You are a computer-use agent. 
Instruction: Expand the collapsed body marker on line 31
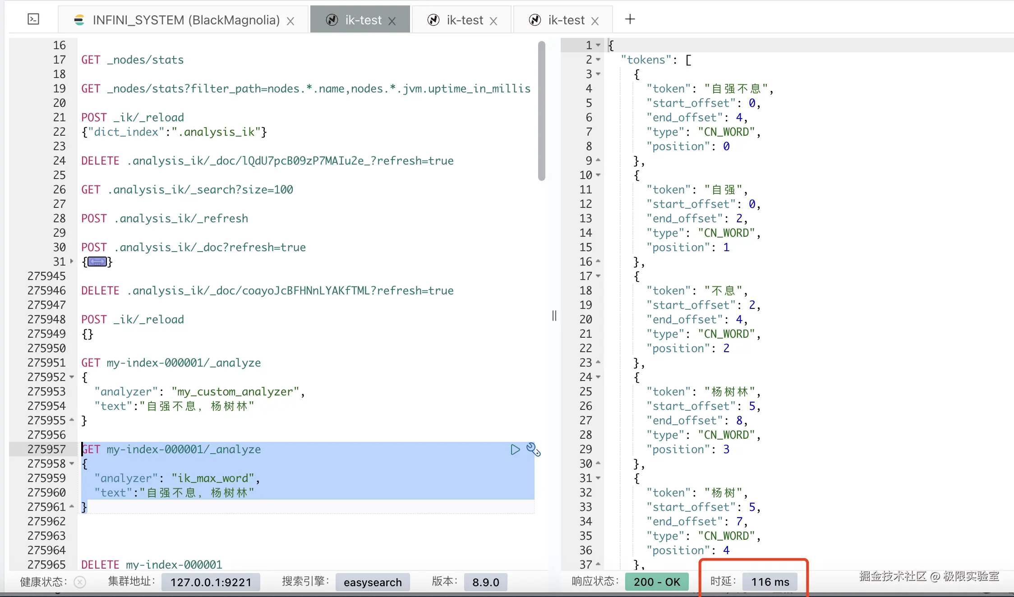[97, 262]
